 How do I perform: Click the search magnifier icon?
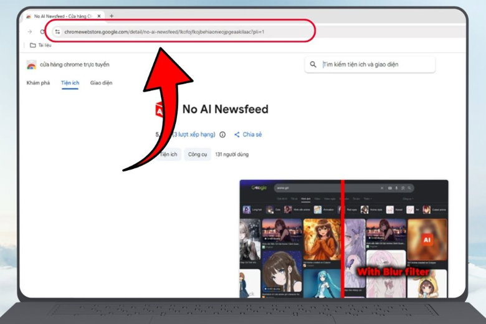pos(313,65)
